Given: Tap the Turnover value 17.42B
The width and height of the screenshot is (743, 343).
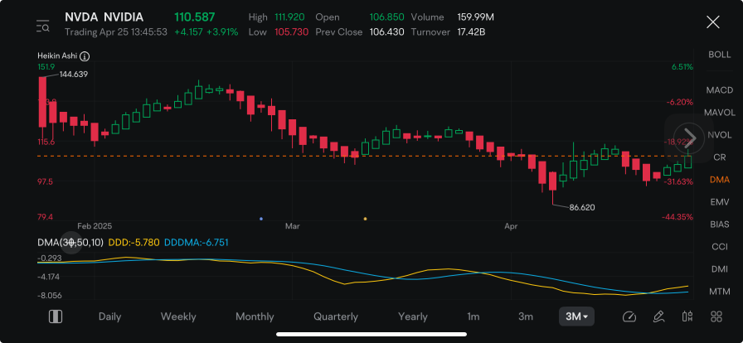Looking at the screenshot, I should 473,32.
